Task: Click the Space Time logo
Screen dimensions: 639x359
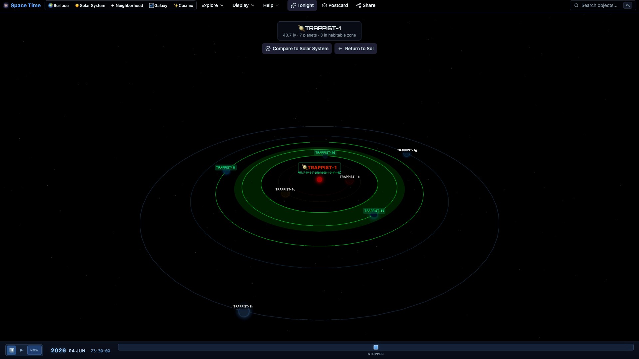Action: [22, 5]
